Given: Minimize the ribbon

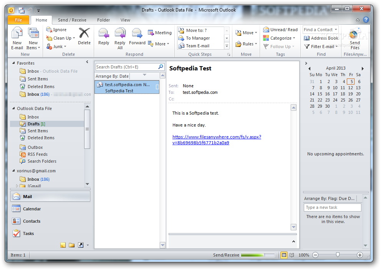Looking at the screenshot, I should click(x=358, y=20).
